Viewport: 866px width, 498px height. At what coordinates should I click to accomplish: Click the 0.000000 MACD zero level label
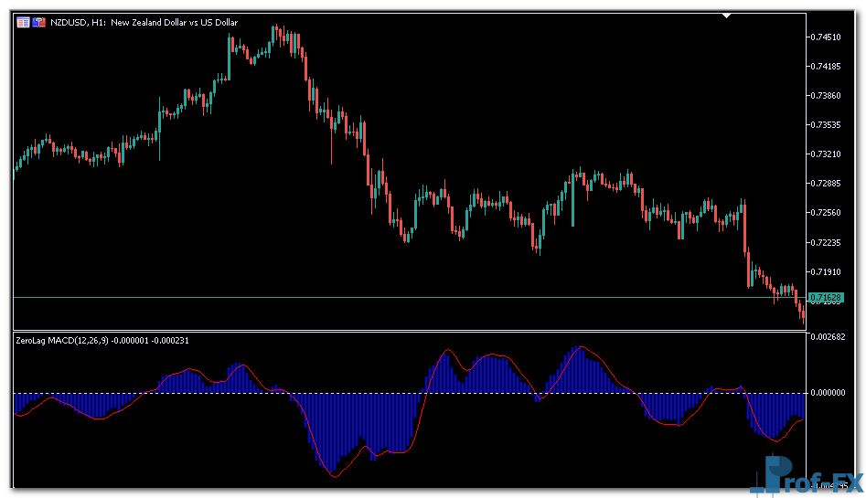click(829, 393)
